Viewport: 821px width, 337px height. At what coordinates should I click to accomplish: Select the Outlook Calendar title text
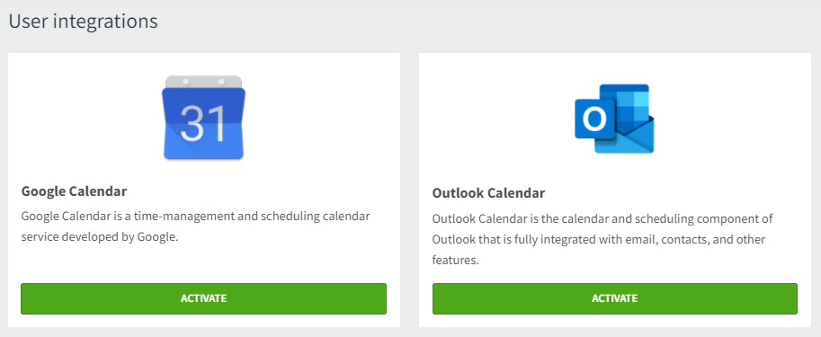point(488,193)
